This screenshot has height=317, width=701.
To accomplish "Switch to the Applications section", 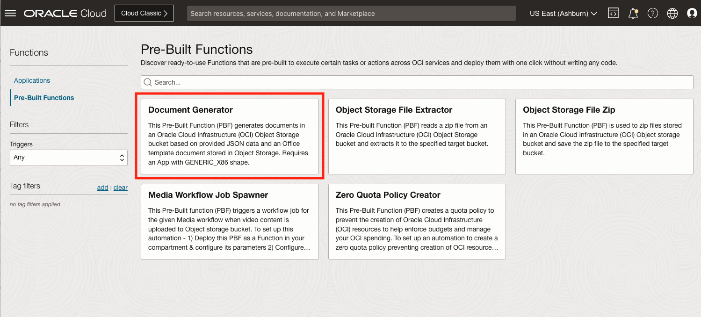I will pos(32,80).
